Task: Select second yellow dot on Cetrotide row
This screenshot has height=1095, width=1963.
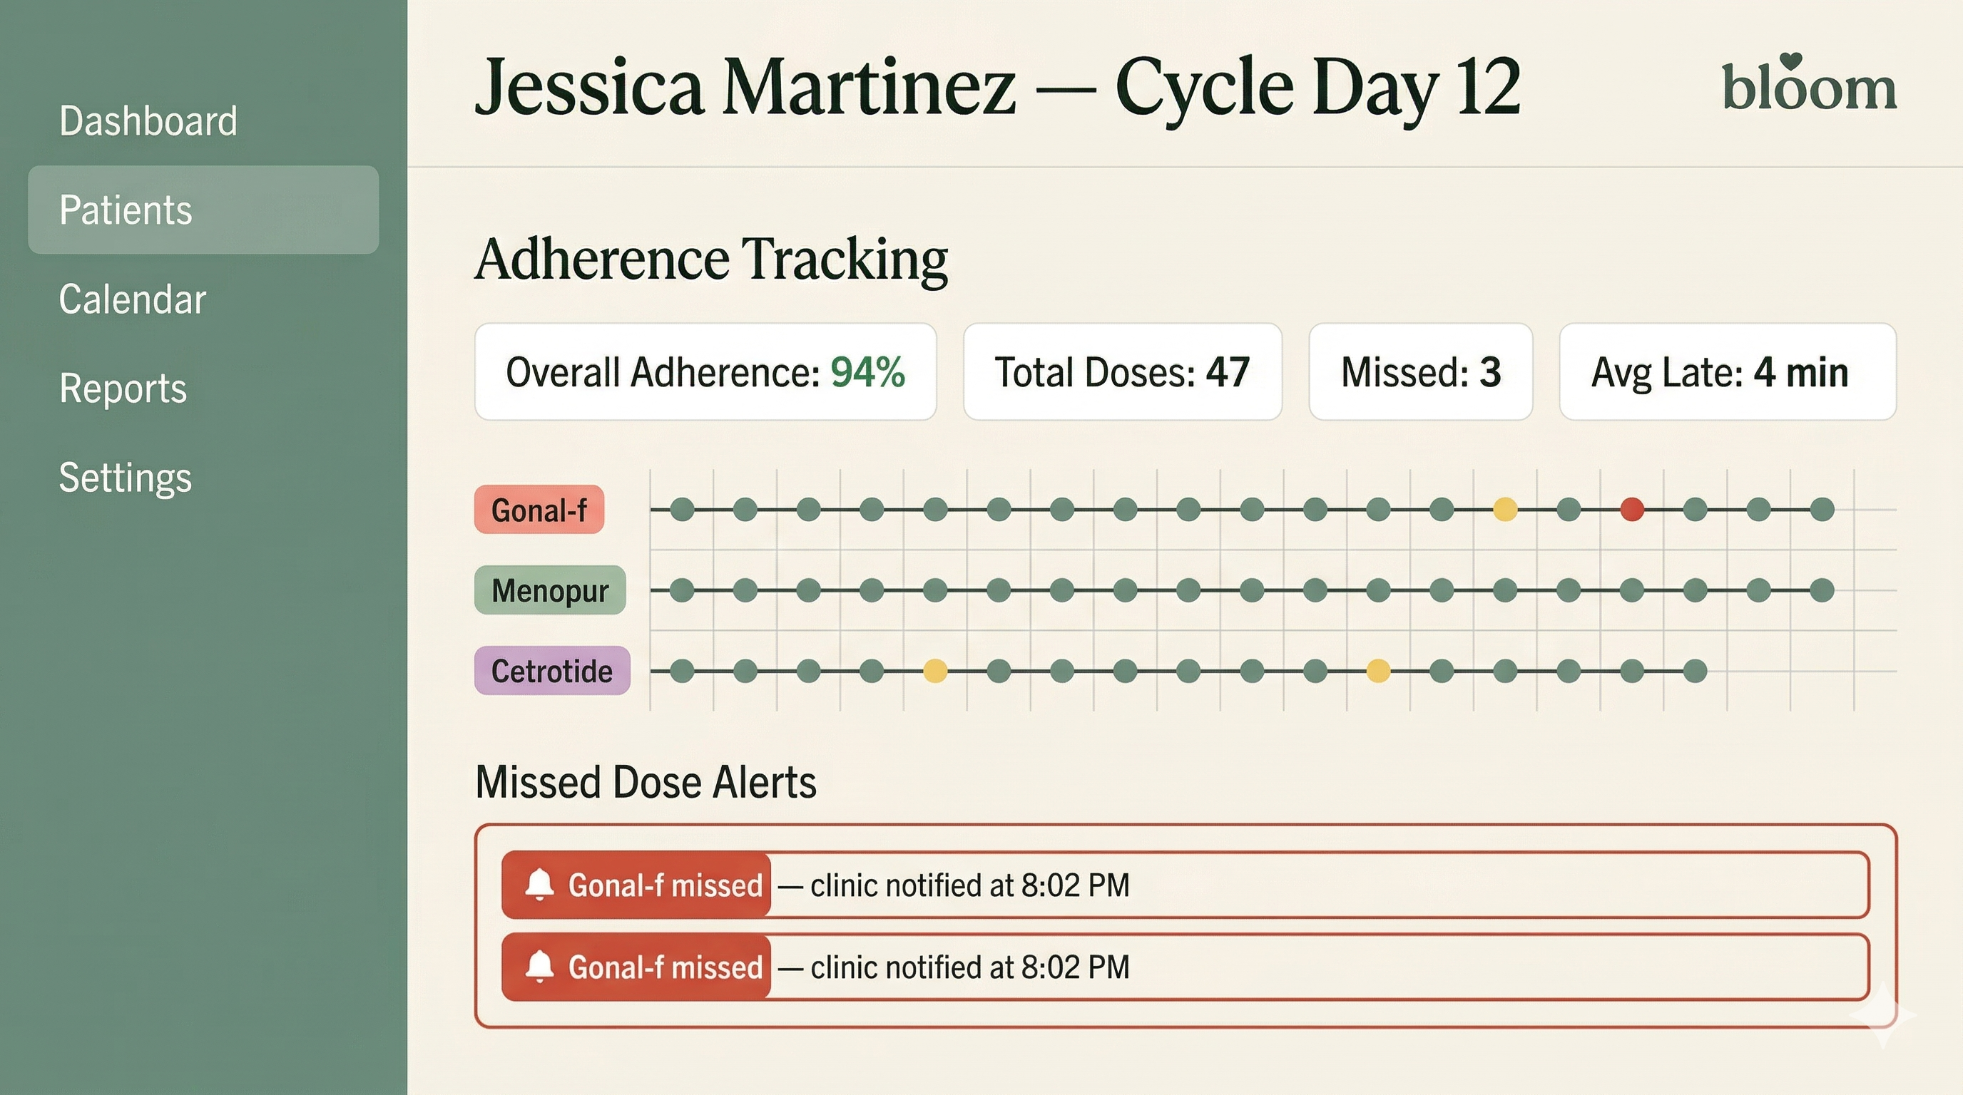Action: pyautogui.click(x=1378, y=671)
